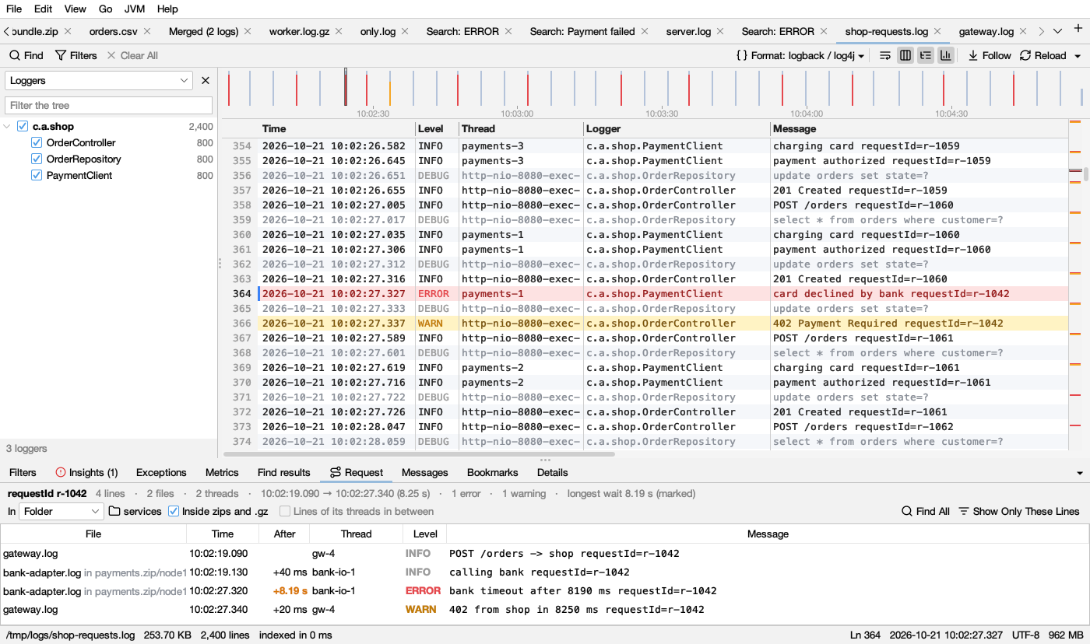Uncheck the PaymentClient checkbox

tap(37, 176)
